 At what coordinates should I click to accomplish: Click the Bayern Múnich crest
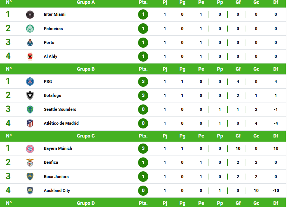coord(30,149)
